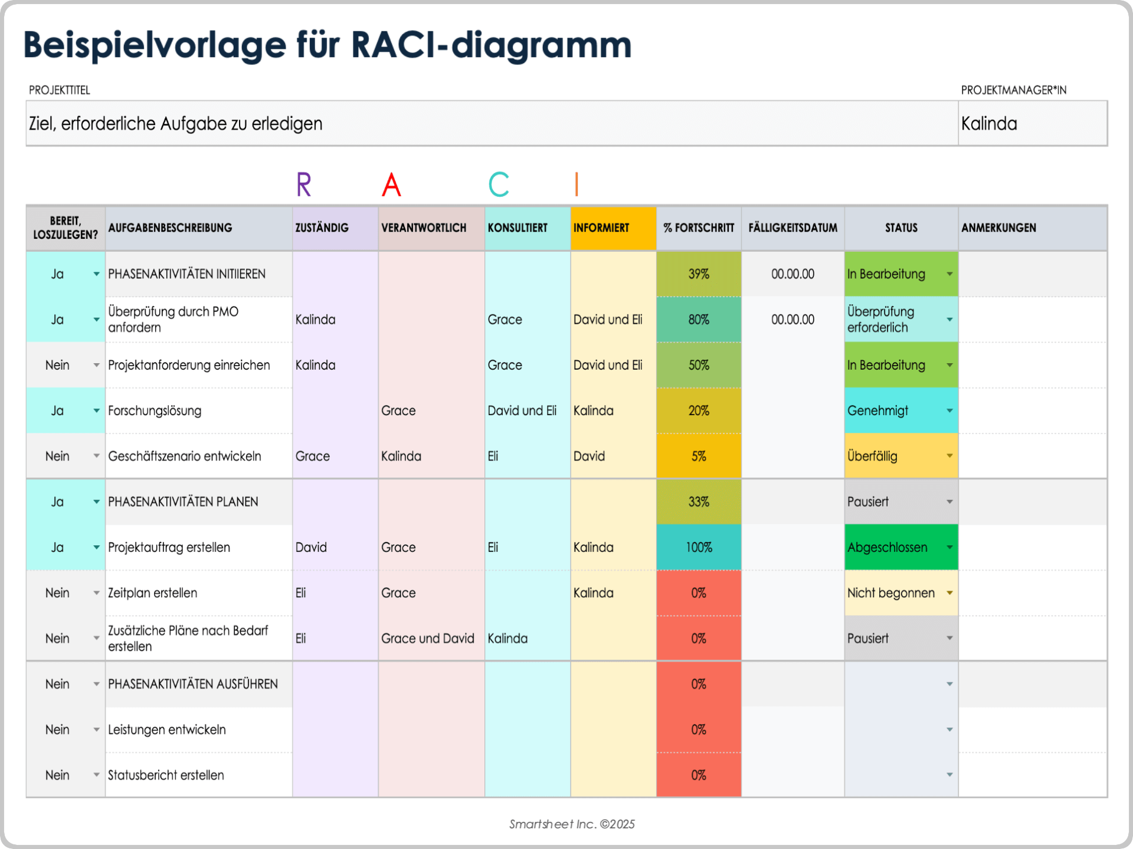Screen dimensions: 1133x849
Task: Click the ZUSTÄNDIG column header
Action: pyautogui.click(x=335, y=228)
